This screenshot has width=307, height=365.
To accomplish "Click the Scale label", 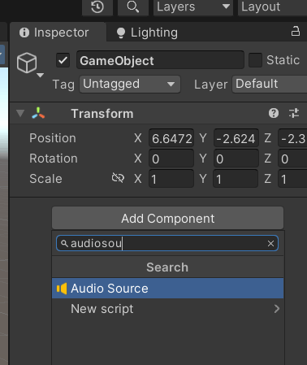I will 45,179.
